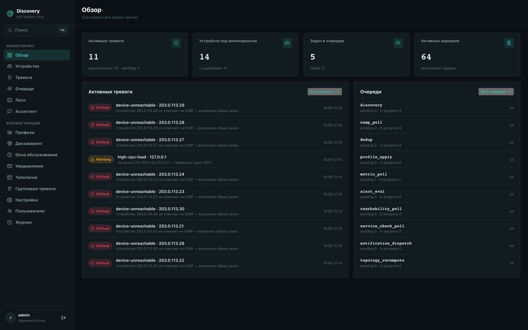The height and width of the screenshot is (330, 528).
Task: Click the Ассистент chat icon
Action: 10,111
